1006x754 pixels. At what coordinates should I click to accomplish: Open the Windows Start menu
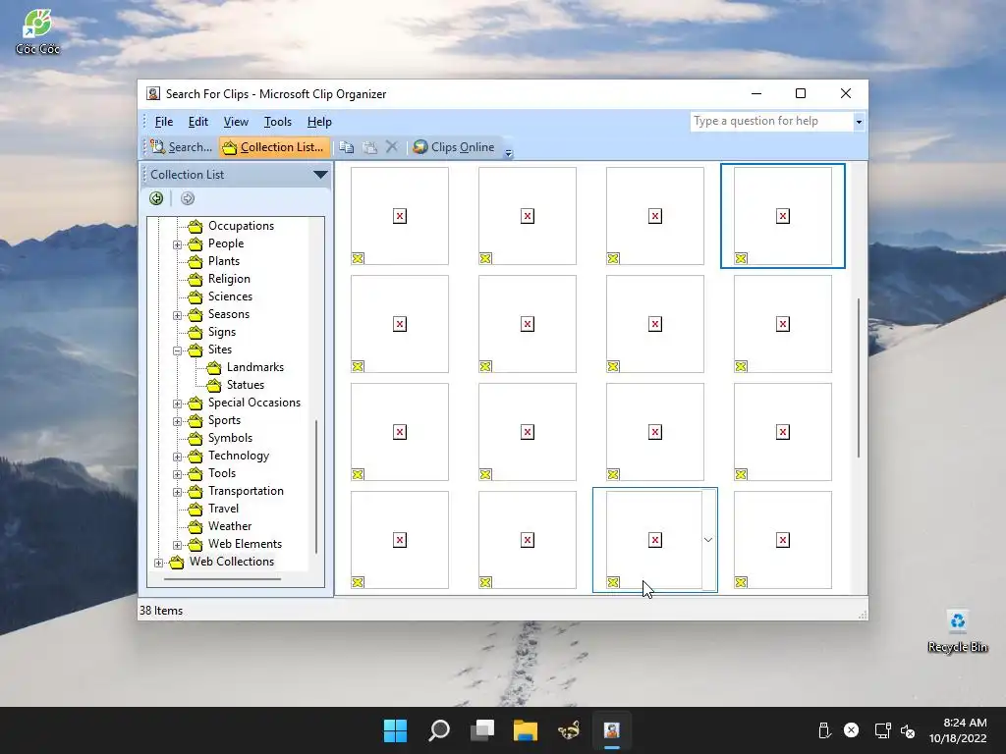(395, 730)
